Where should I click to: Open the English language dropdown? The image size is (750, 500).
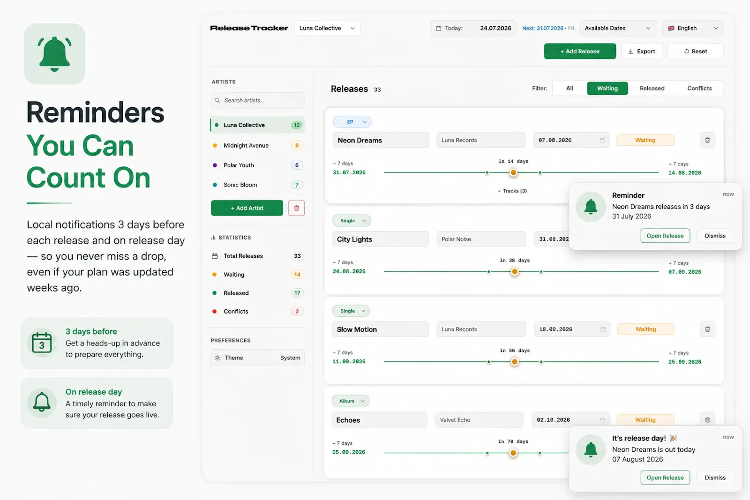pos(693,28)
